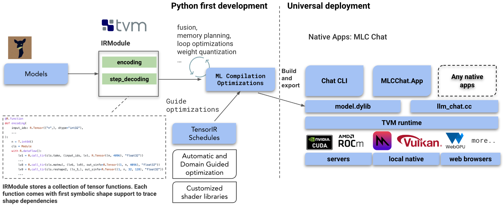Click the local native box
Image resolution: width=504 pixels, height=207 pixels.
(406, 159)
